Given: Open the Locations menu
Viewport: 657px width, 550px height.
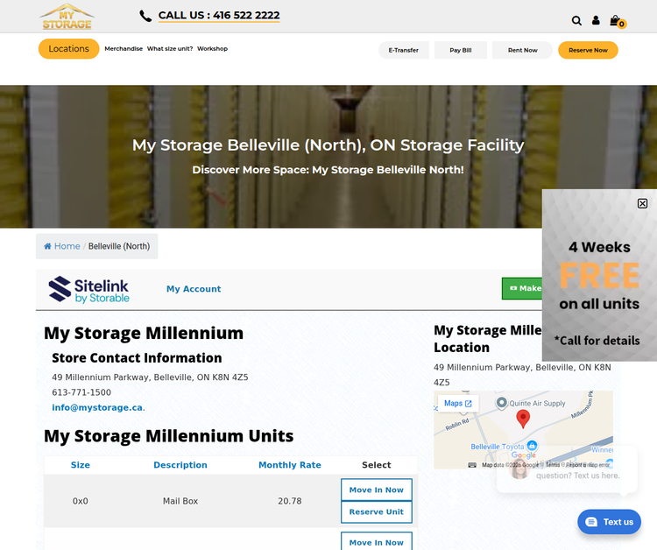Looking at the screenshot, I should [68, 49].
